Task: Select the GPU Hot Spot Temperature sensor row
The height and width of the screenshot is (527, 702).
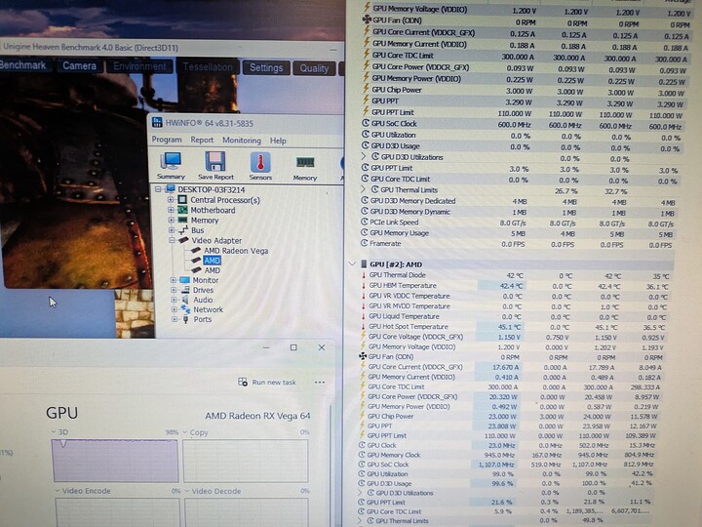Action: 409,327
